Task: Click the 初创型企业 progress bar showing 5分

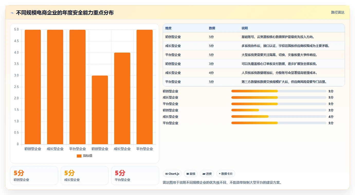Action: pyautogui.click(x=279, y=91)
